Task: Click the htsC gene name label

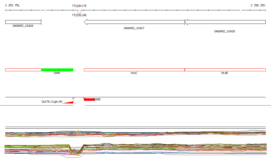Action: tap(134, 73)
